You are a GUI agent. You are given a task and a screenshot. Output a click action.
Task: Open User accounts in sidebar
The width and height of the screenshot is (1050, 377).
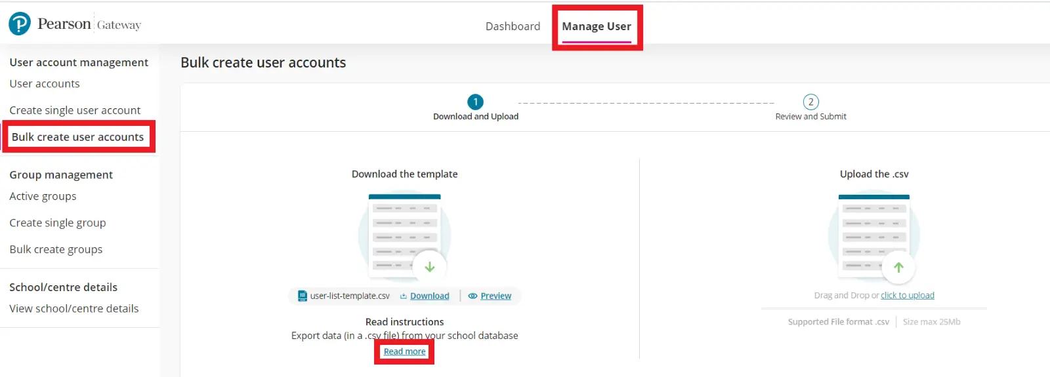(x=45, y=84)
